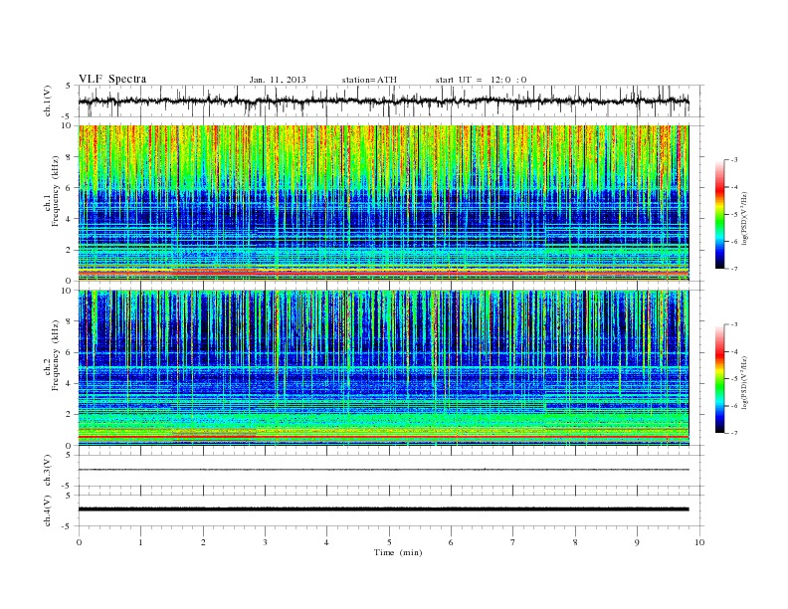Screen dimensions: 788x609
Task: Click the 'station=ATH' label
Action: [369, 80]
